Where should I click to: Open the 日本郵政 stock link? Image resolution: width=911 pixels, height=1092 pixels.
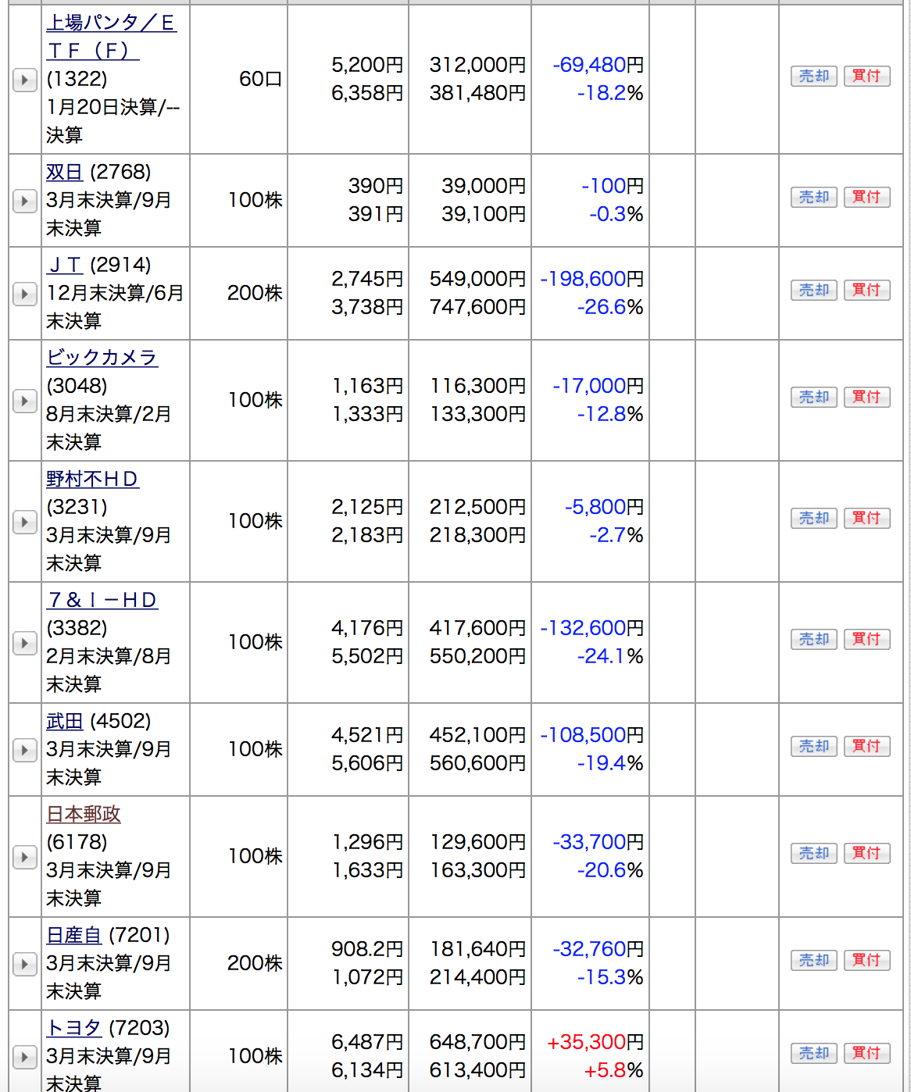(x=84, y=814)
